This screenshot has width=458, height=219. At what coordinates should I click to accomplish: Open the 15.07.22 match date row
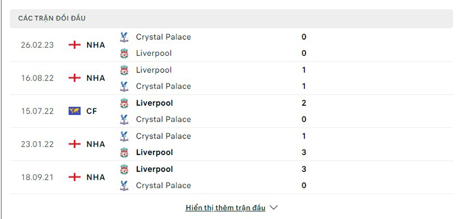coord(231,111)
